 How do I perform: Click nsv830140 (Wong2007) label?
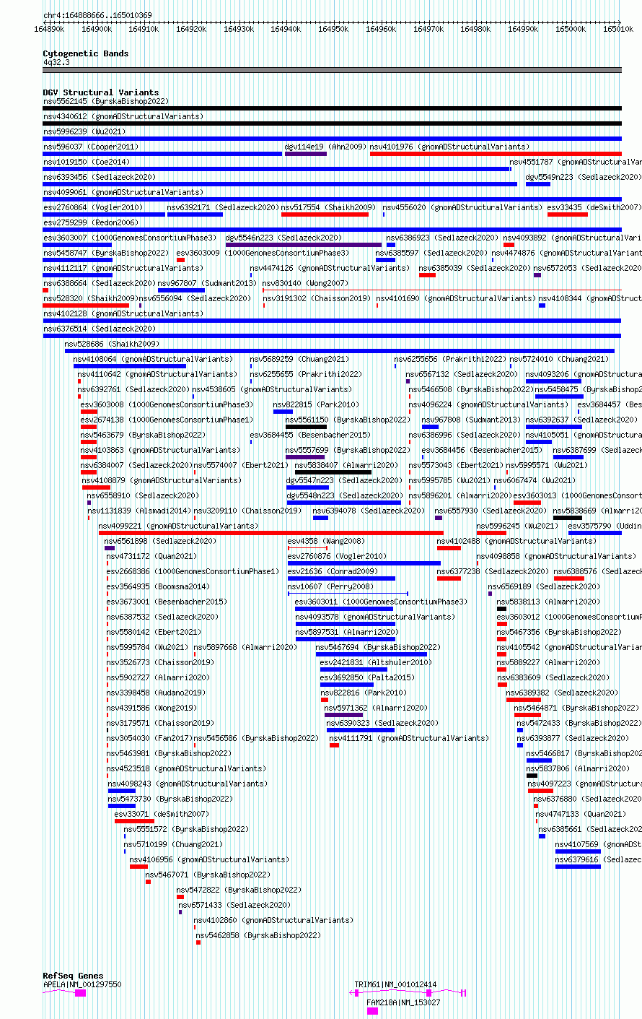(x=305, y=283)
